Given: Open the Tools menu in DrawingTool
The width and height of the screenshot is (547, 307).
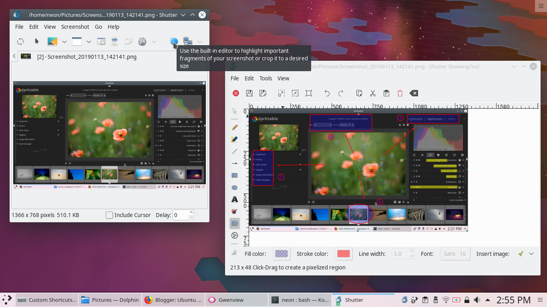Looking at the screenshot, I should [x=265, y=78].
